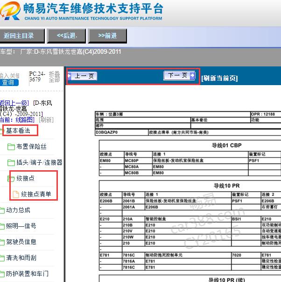
Task: Click the 查询 search button
Action: tap(8, 83)
